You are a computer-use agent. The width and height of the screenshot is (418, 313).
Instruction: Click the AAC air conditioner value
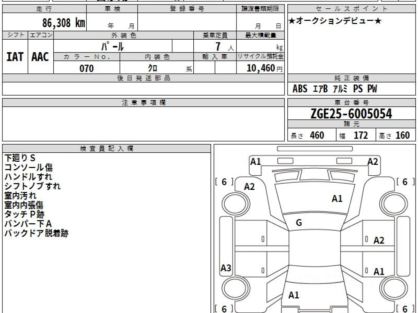tap(40, 57)
